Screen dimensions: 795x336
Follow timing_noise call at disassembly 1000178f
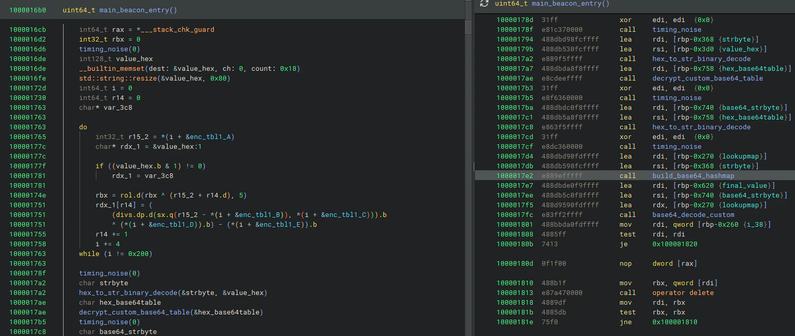click(x=677, y=30)
